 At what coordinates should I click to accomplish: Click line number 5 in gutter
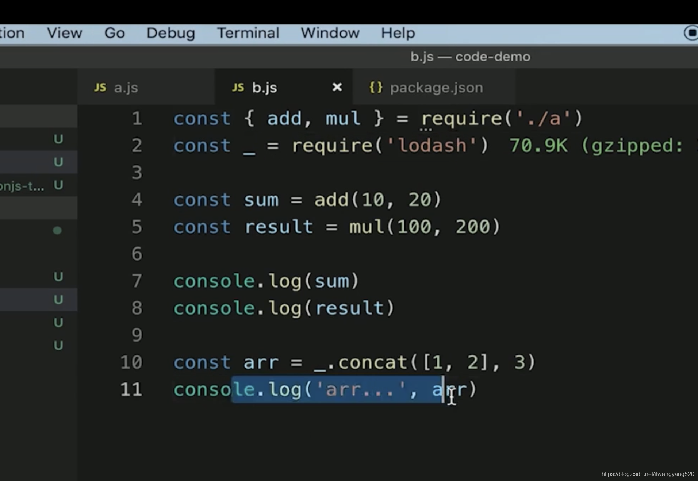[x=137, y=227]
